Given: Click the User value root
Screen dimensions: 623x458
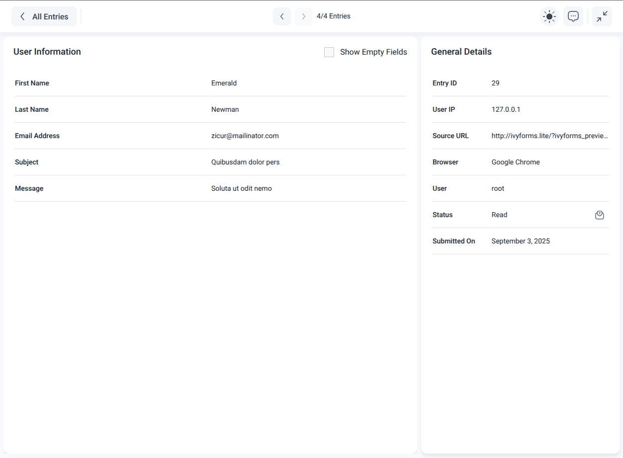Looking at the screenshot, I should pos(498,188).
